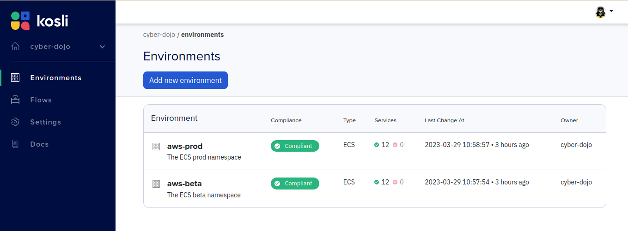Open the Flows menu item
Screen dimensions: 628x231
pos(41,100)
